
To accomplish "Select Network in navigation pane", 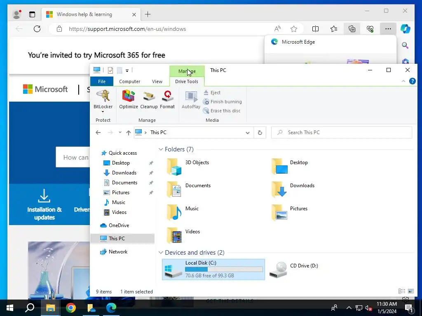I will [x=118, y=252].
